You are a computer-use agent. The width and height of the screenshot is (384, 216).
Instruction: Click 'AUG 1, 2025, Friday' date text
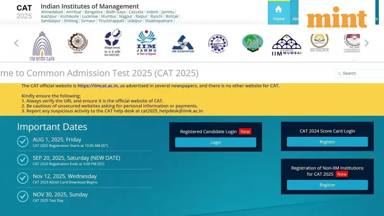pyautogui.click(x=57, y=140)
